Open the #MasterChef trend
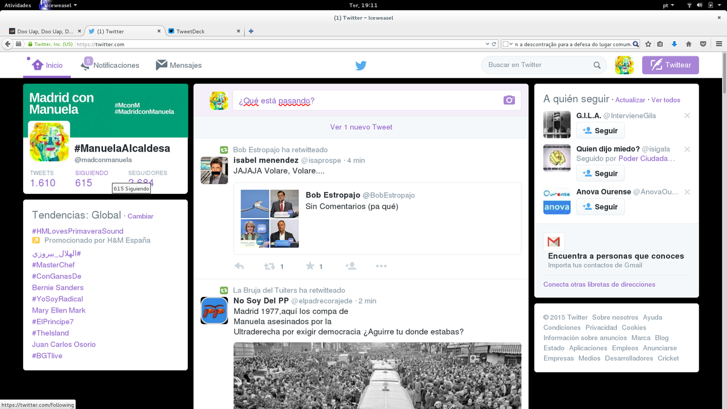The width and height of the screenshot is (727, 409). pyautogui.click(x=53, y=265)
